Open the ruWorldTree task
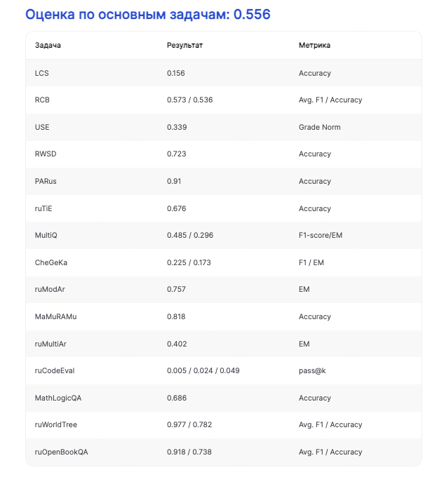The height and width of the screenshot is (477, 430). click(55, 424)
